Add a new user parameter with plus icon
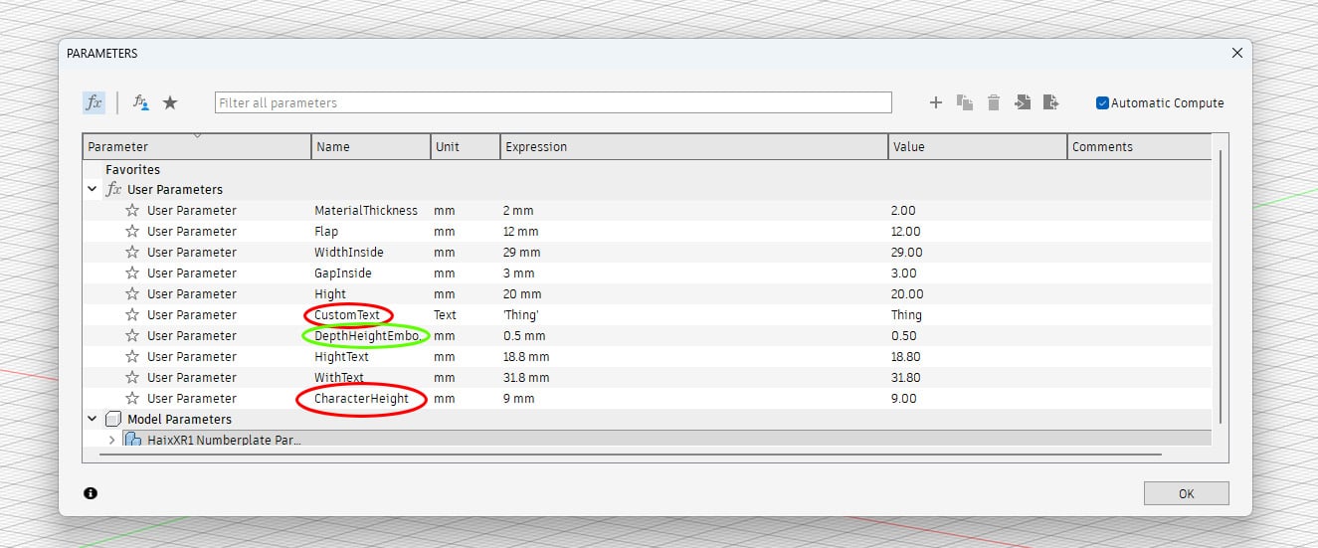The height and width of the screenshot is (548, 1318). [x=935, y=102]
